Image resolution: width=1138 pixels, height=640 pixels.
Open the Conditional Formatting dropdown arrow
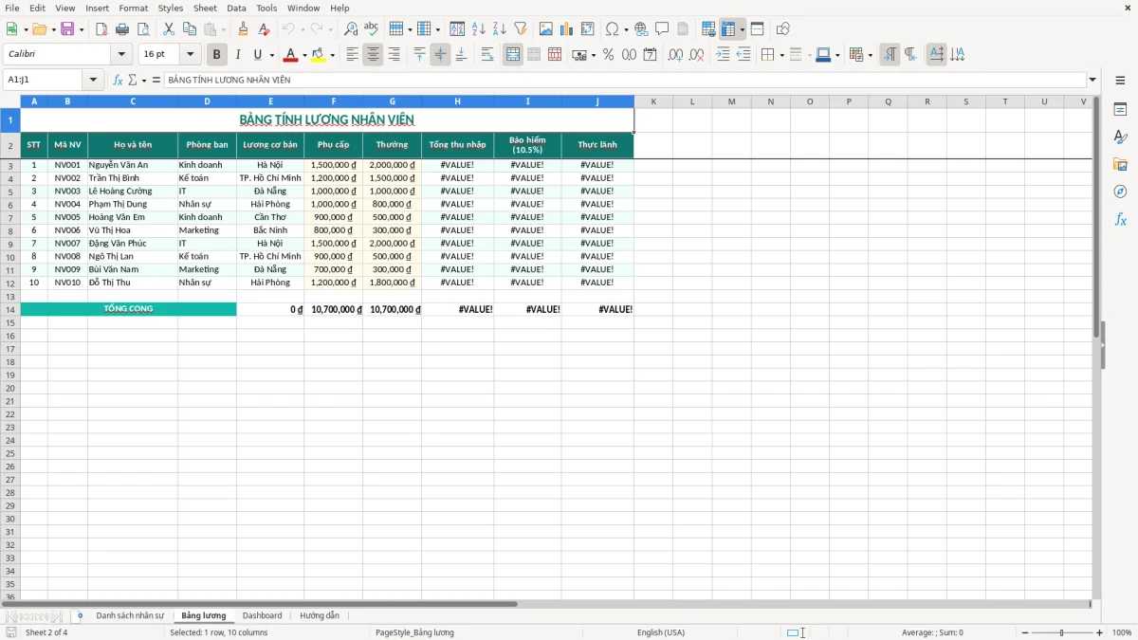click(x=870, y=55)
